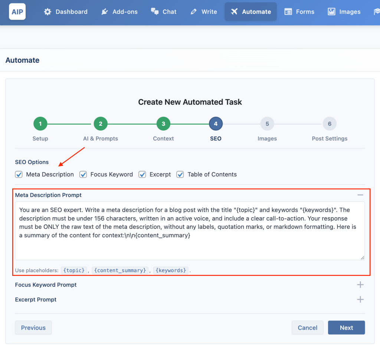
Task: Select step 5 Images circle
Action: click(267, 124)
